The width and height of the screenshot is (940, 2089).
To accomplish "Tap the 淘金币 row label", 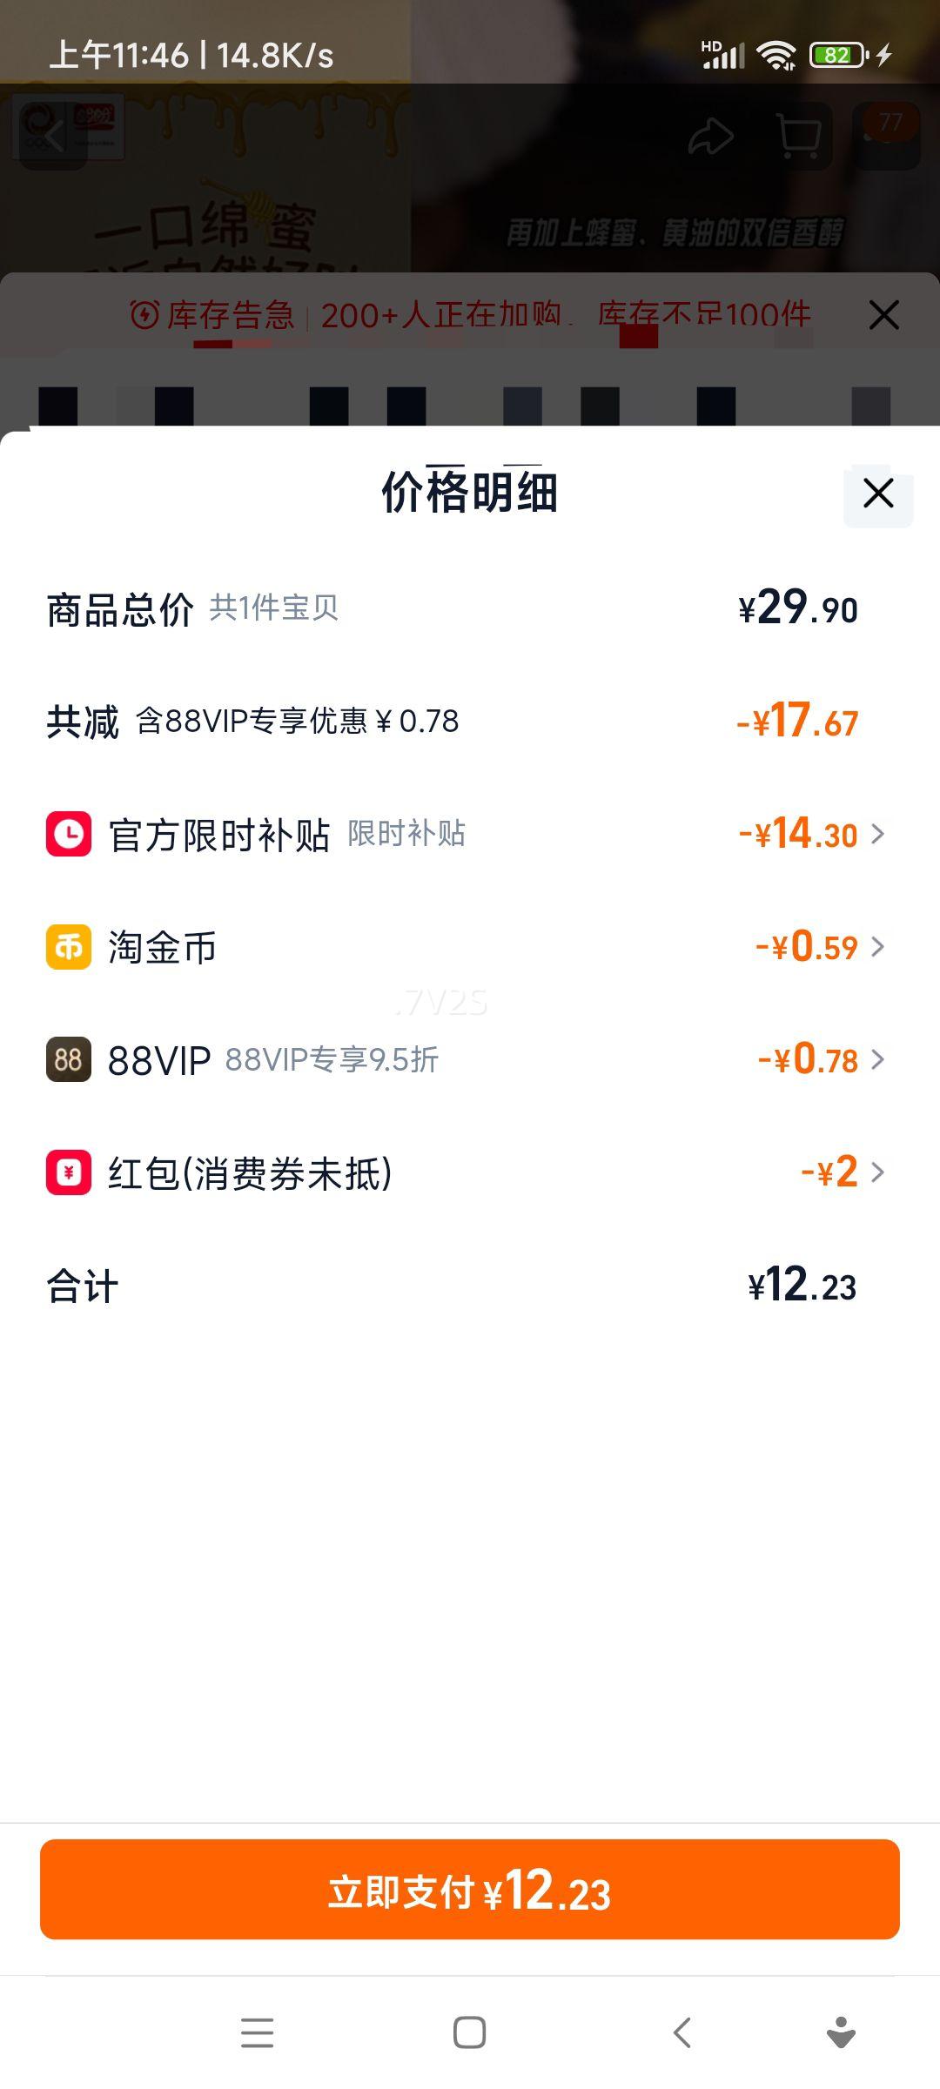I will (x=162, y=947).
